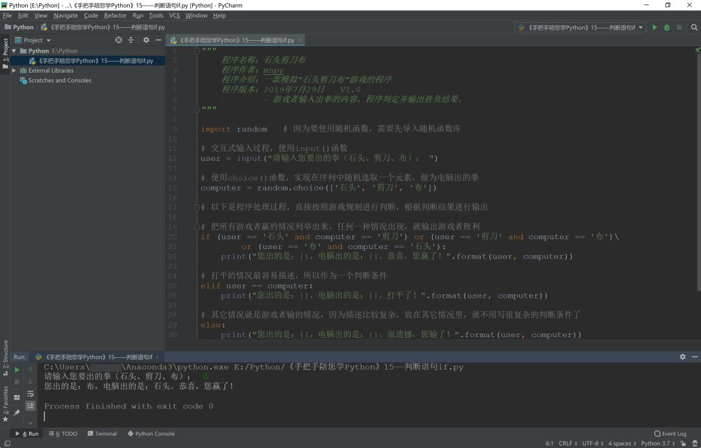
Task: Open the File menu
Action: (x=7, y=16)
